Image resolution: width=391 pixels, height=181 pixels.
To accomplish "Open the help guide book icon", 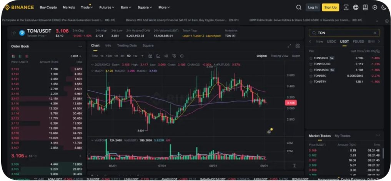I will [365, 7].
